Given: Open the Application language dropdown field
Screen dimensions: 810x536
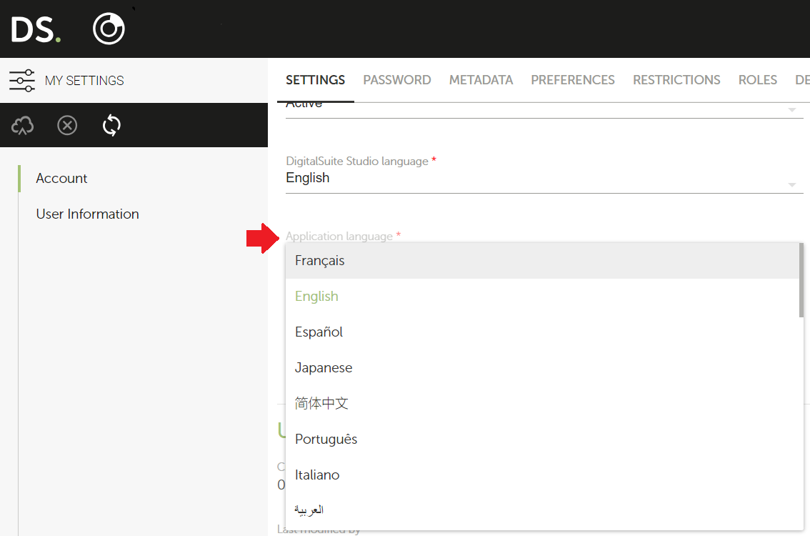Looking at the screenshot, I should tap(429, 236).
